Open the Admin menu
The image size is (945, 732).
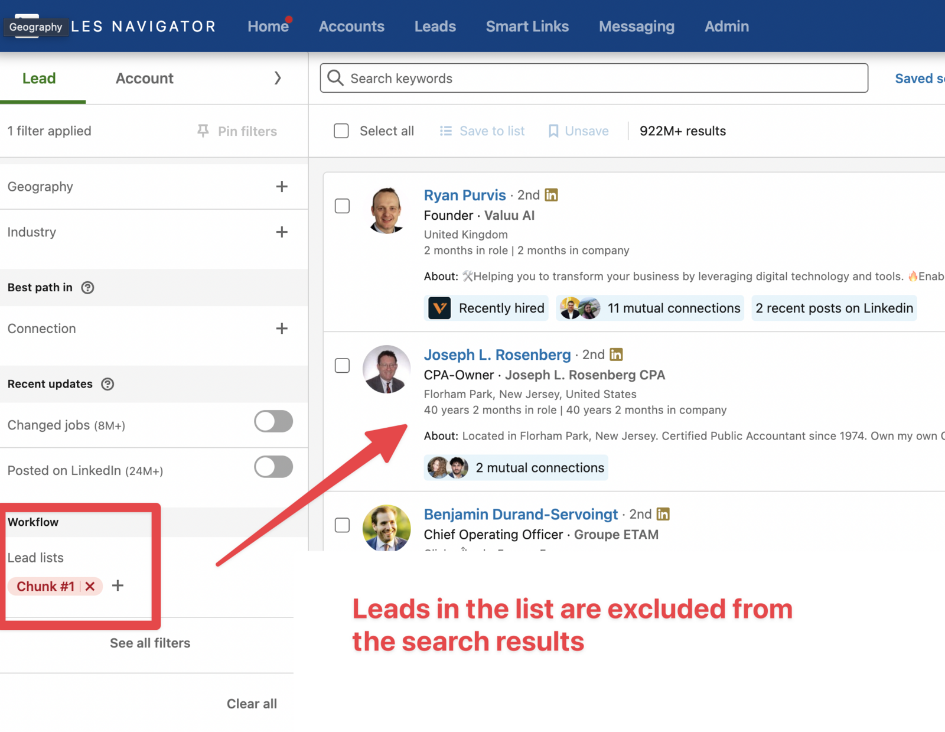coord(726,27)
